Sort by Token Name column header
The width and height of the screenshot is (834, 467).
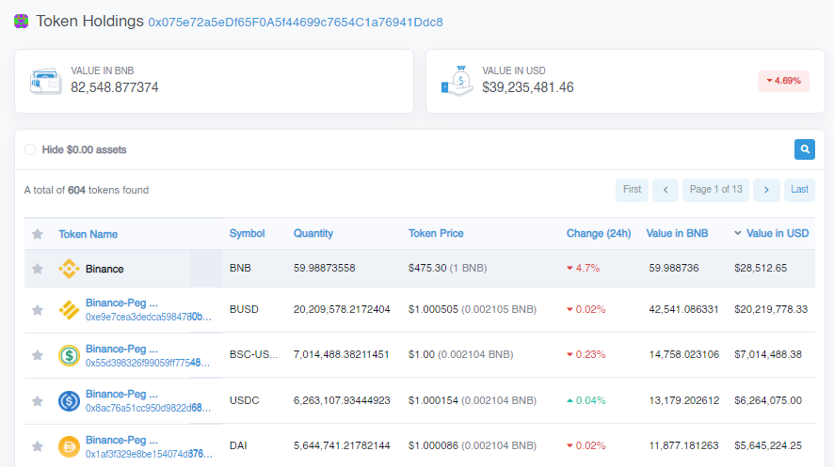click(x=88, y=234)
